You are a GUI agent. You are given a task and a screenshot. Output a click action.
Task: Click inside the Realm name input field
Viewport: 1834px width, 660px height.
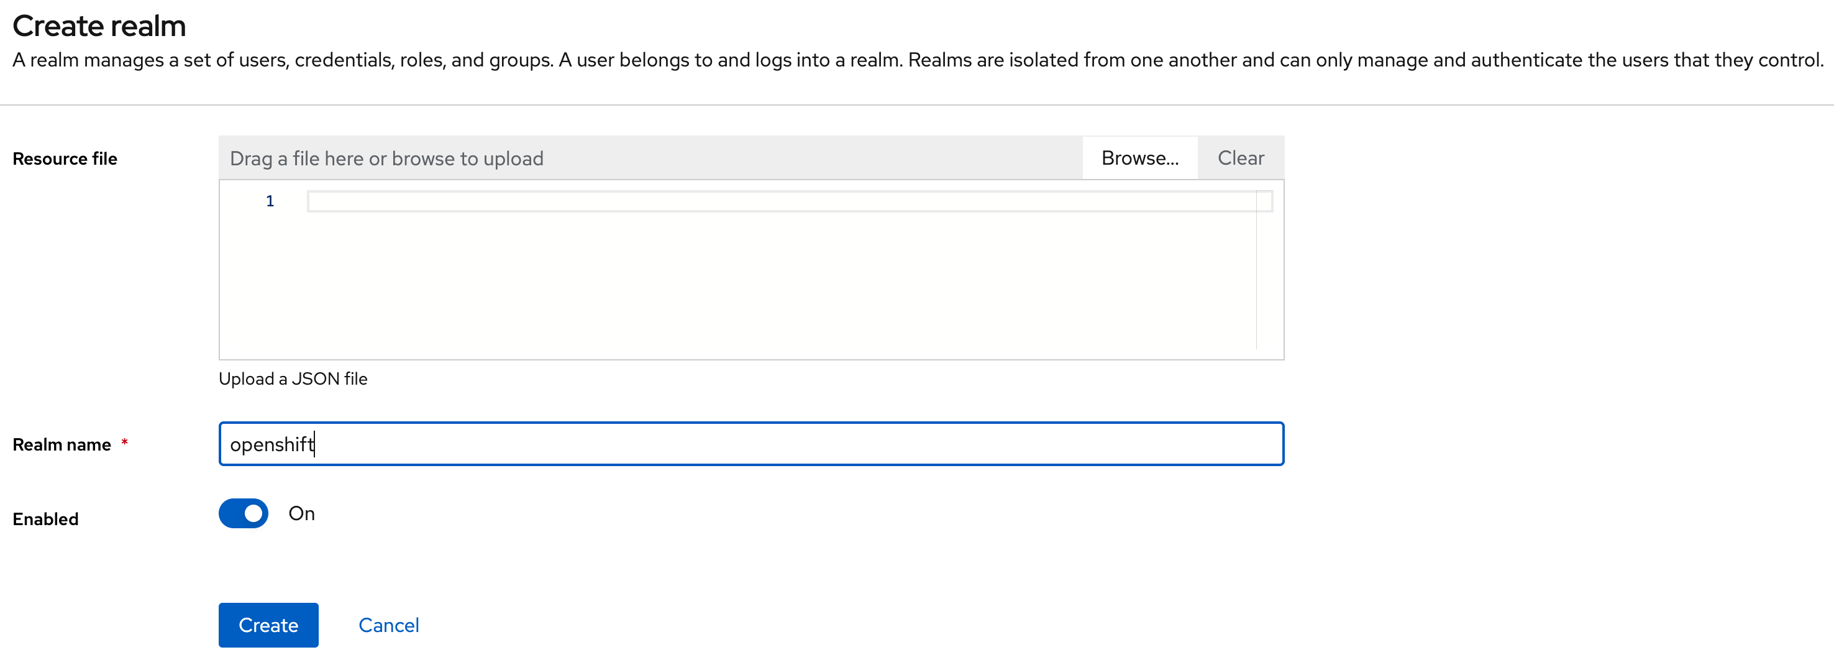point(641,444)
